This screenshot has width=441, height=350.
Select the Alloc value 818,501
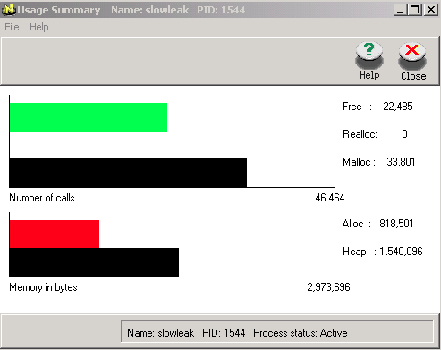pyautogui.click(x=396, y=224)
